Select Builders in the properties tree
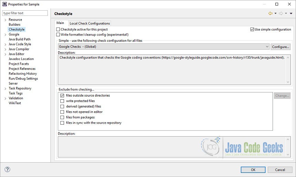 (x=14, y=24)
